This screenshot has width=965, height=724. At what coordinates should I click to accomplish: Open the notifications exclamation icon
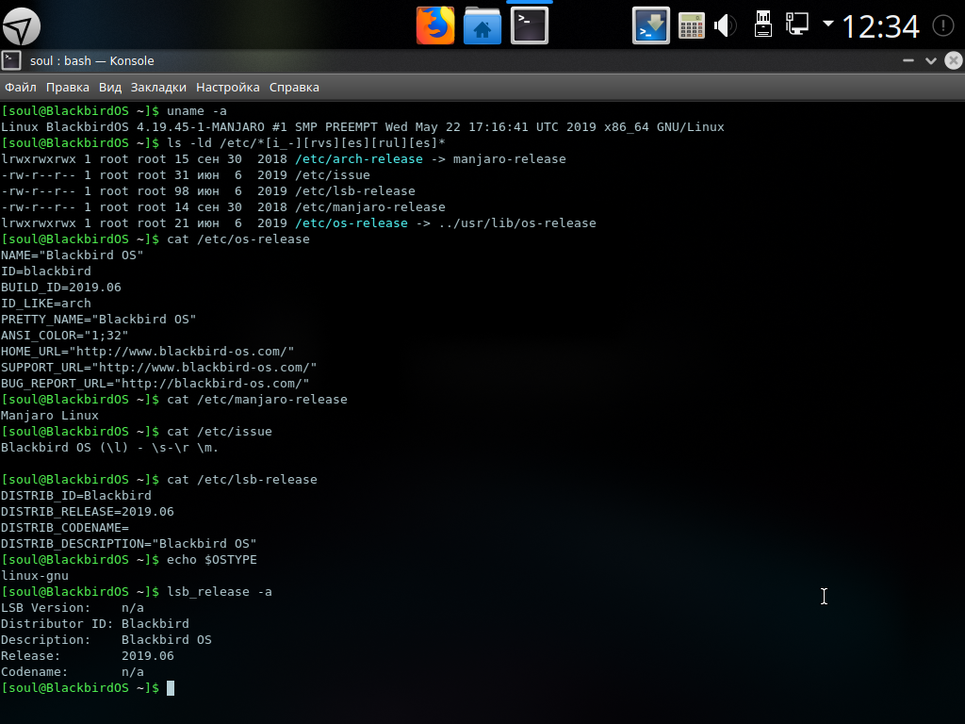tap(942, 25)
